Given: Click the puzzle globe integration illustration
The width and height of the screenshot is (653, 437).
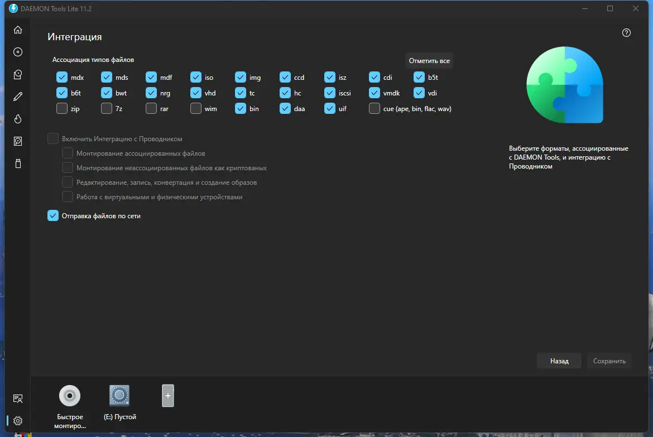Looking at the screenshot, I should [x=565, y=85].
